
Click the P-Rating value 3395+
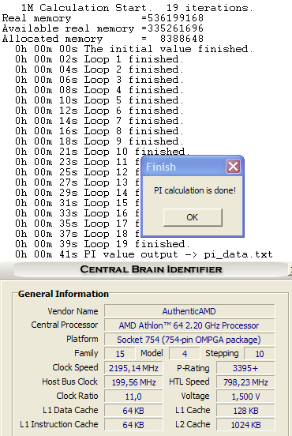(x=245, y=368)
